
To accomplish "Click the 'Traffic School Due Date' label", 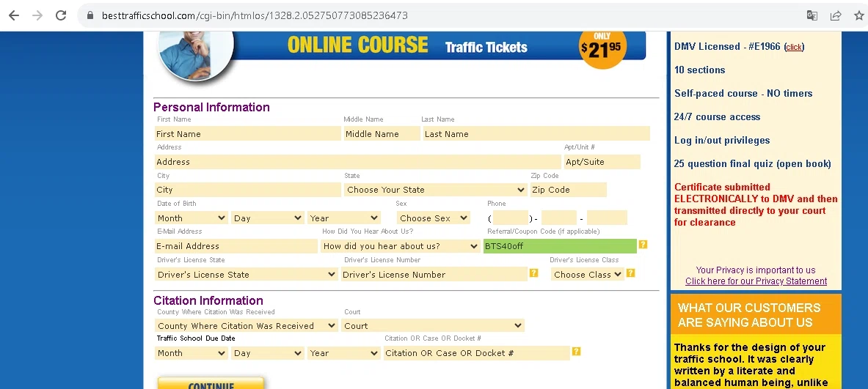I will (196, 338).
